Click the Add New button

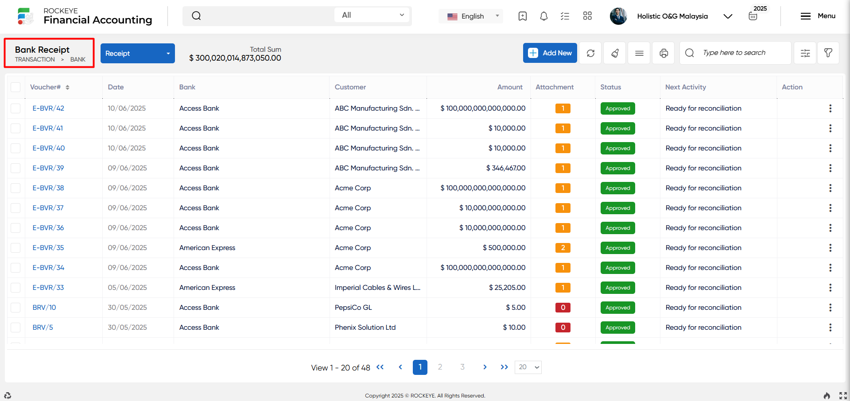pos(550,53)
